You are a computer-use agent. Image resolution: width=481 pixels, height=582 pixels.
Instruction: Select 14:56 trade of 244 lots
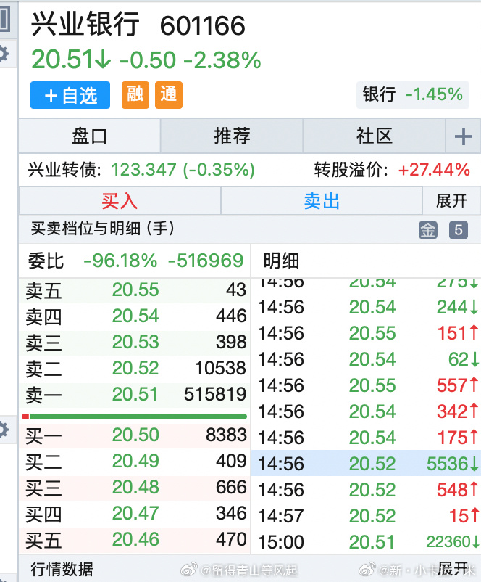pyautogui.click(x=366, y=308)
